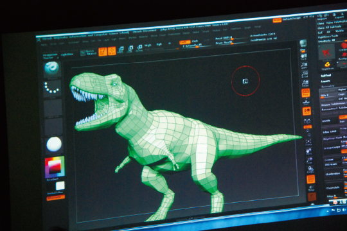Adjust the Z Intensity slider

click(192, 46)
